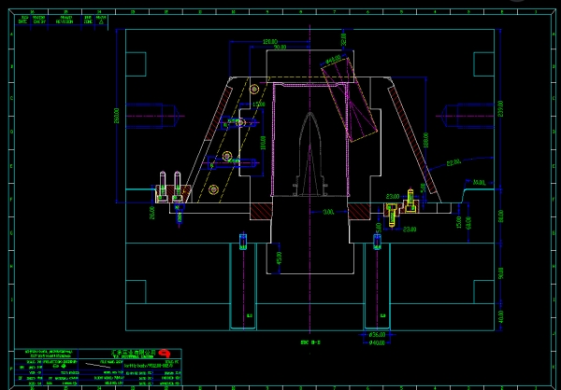
Task: Click the 260.00 vertical dimension label
Action: click(117, 116)
